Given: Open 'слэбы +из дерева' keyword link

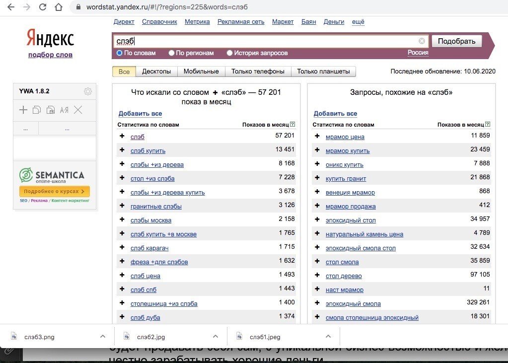Looking at the screenshot, I should point(157,165).
